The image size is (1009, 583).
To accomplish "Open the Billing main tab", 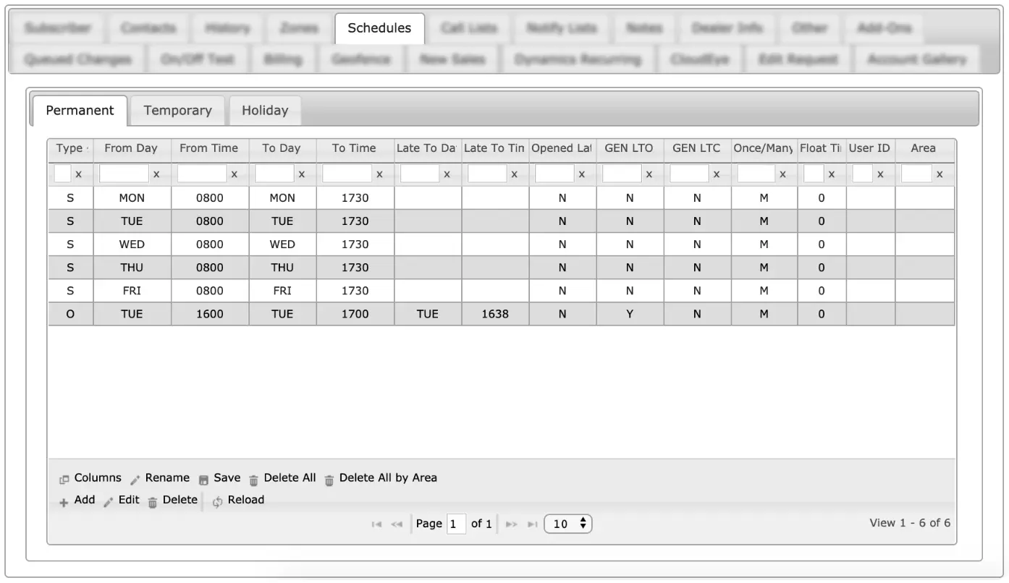I will click(x=282, y=59).
